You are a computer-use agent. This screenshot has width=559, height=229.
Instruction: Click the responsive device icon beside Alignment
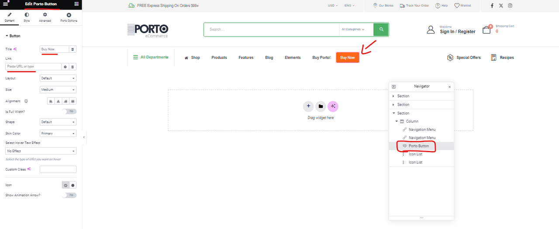click(26, 101)
